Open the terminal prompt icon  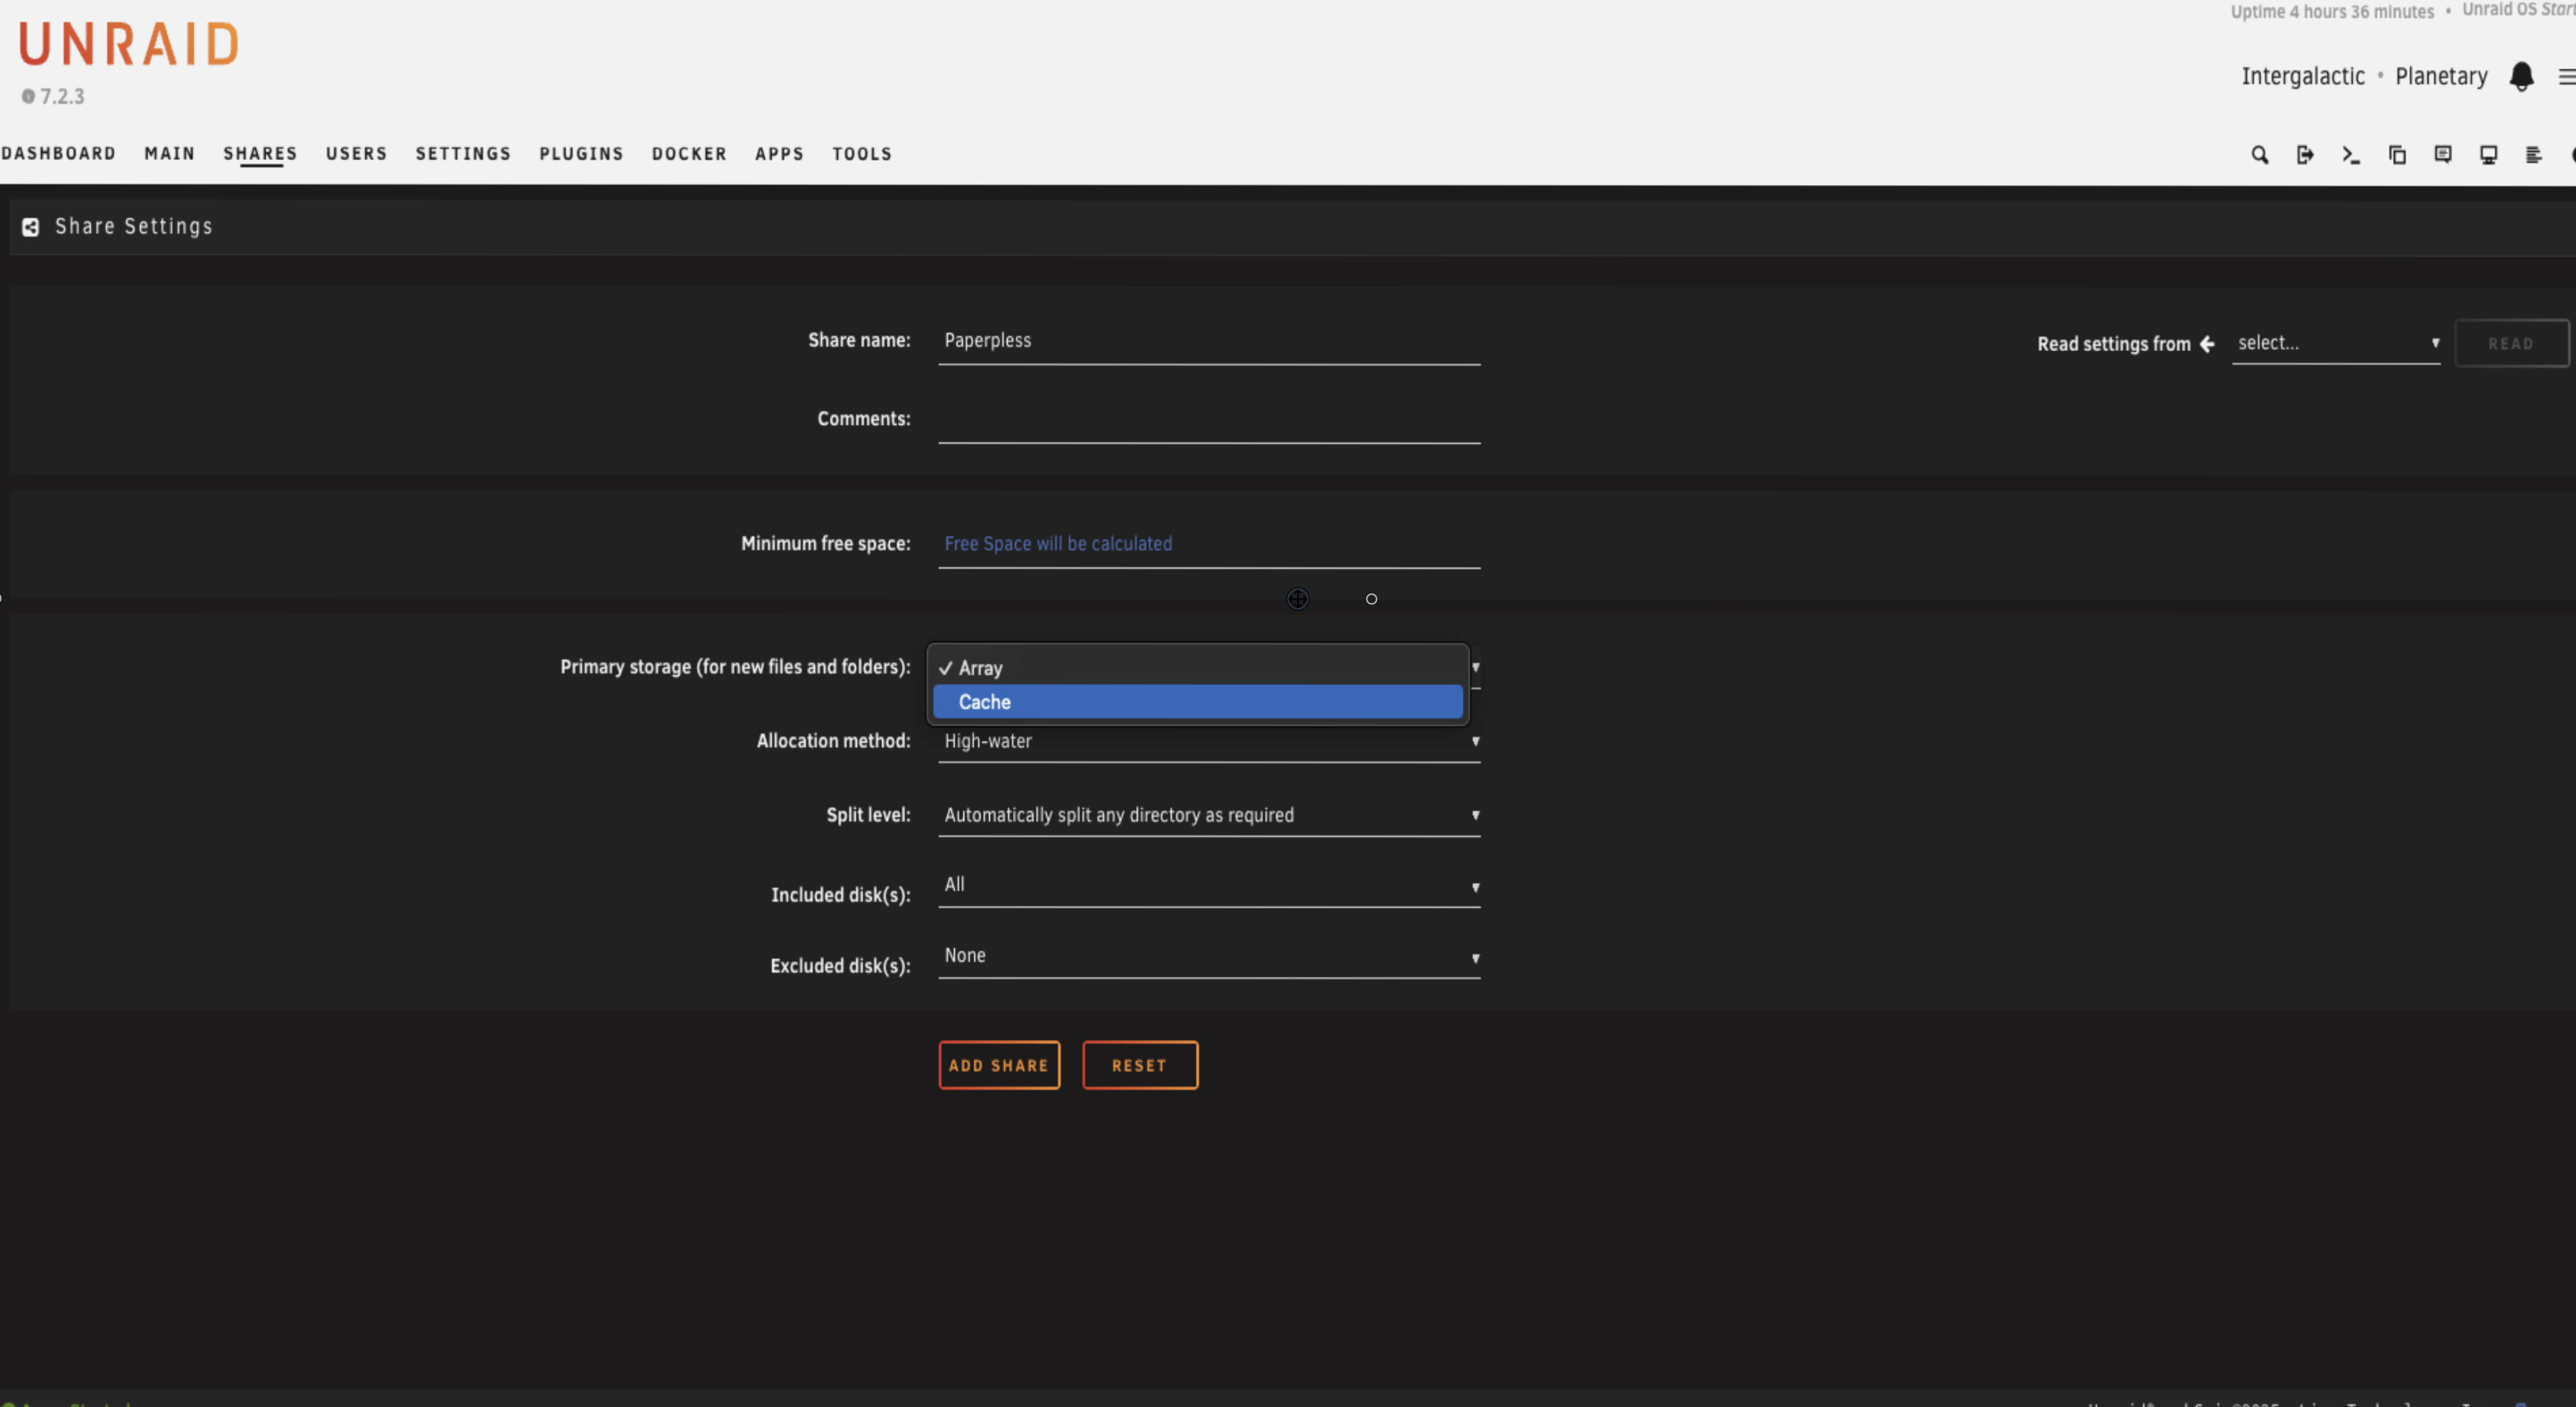pyautogui.click(x=2351, y=155)
